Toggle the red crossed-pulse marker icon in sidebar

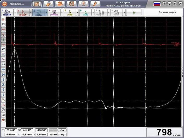pyautogui.click(x=3, y=34)
